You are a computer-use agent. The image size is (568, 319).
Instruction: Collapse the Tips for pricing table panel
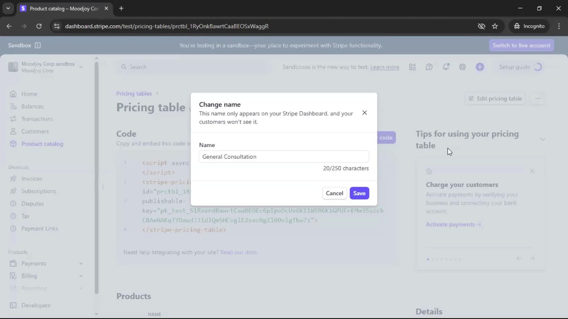tap(542, 139)
